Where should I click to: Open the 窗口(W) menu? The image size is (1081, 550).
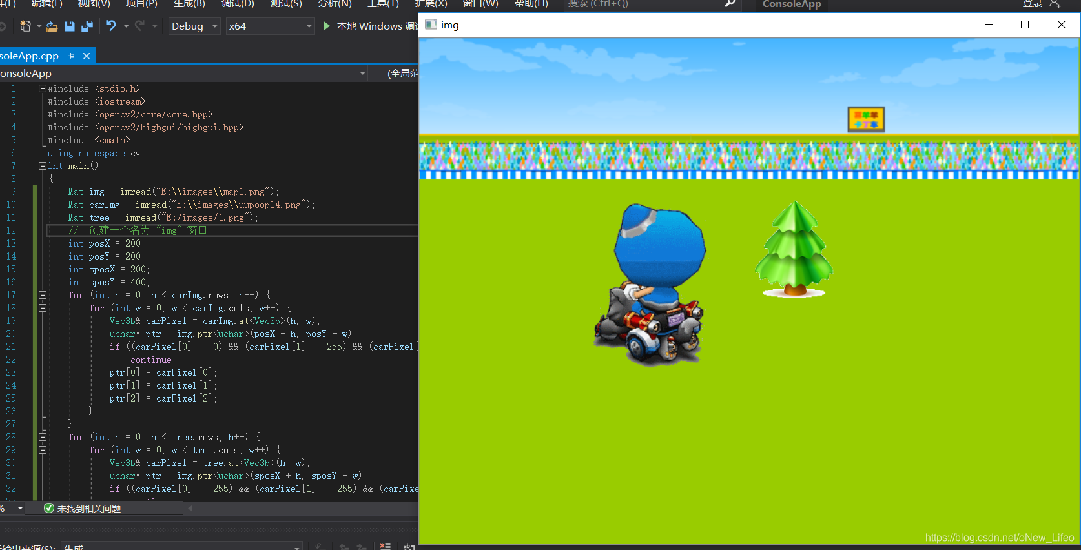[480, 4]
